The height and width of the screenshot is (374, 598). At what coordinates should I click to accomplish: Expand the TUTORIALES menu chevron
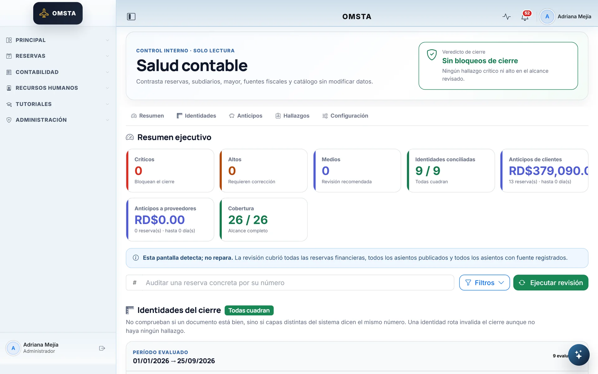click(x=107, y=104)
